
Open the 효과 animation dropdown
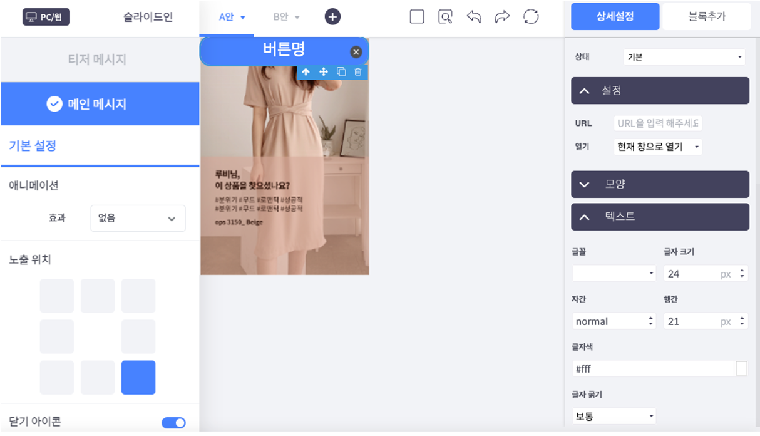(x=138, y=218)
